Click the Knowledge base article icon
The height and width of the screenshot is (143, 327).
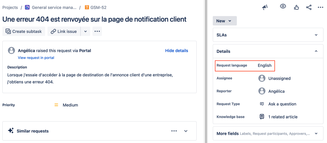click(x=262, y=117)
